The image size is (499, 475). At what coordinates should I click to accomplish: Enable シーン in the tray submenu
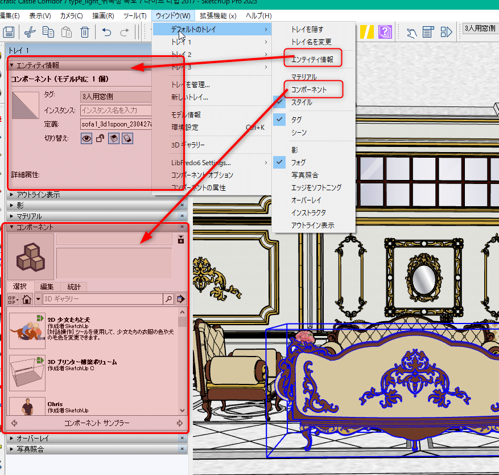(299, 133)
